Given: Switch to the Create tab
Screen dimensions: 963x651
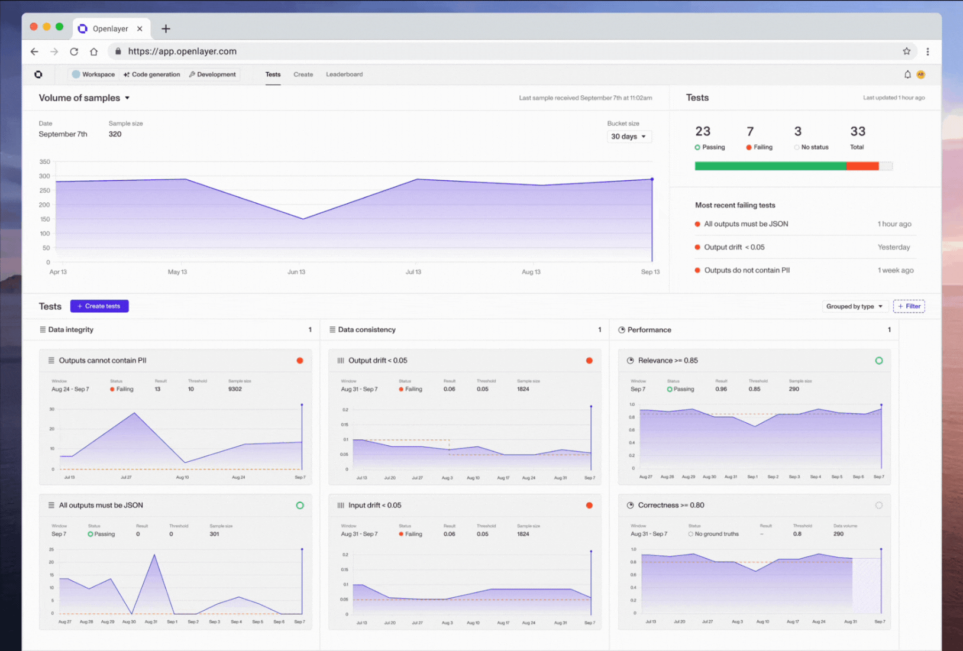Looking at the screenshot, I should 303,75.
